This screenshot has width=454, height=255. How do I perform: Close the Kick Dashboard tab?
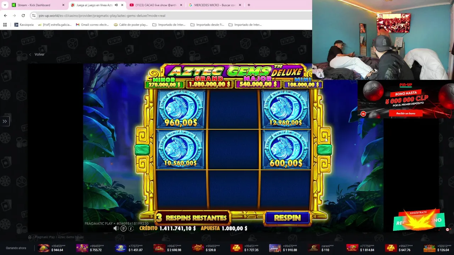63,5
